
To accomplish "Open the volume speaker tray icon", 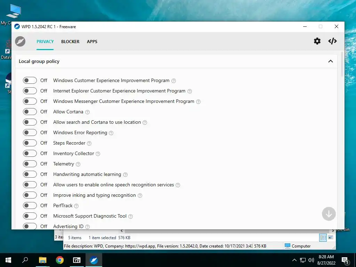I will [311, 260].
